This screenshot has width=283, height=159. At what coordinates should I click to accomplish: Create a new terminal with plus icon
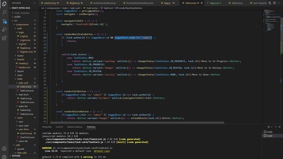click(268, 127)
